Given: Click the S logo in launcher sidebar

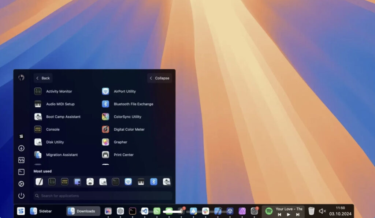Looking at the screenshot, I should tap(21, 136).
